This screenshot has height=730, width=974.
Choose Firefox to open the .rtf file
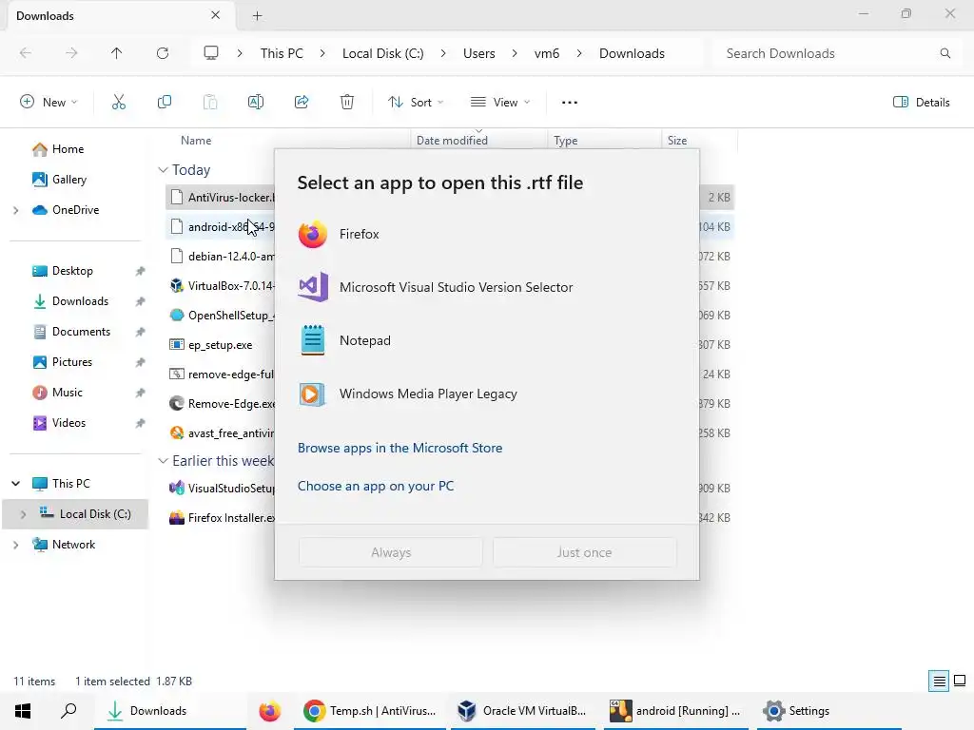click(x=486, y=234)
